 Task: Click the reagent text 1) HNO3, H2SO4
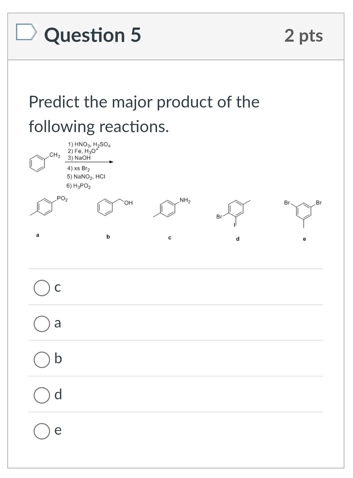point(89,145)
